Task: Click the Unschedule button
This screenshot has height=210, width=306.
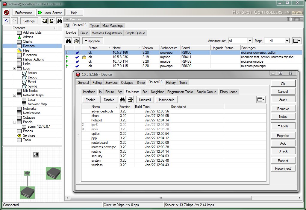Action: pos(166,100)
